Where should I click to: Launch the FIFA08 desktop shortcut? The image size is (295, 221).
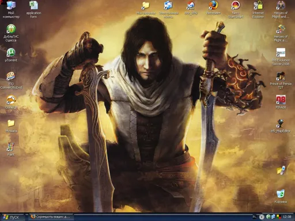pos(281,102)
